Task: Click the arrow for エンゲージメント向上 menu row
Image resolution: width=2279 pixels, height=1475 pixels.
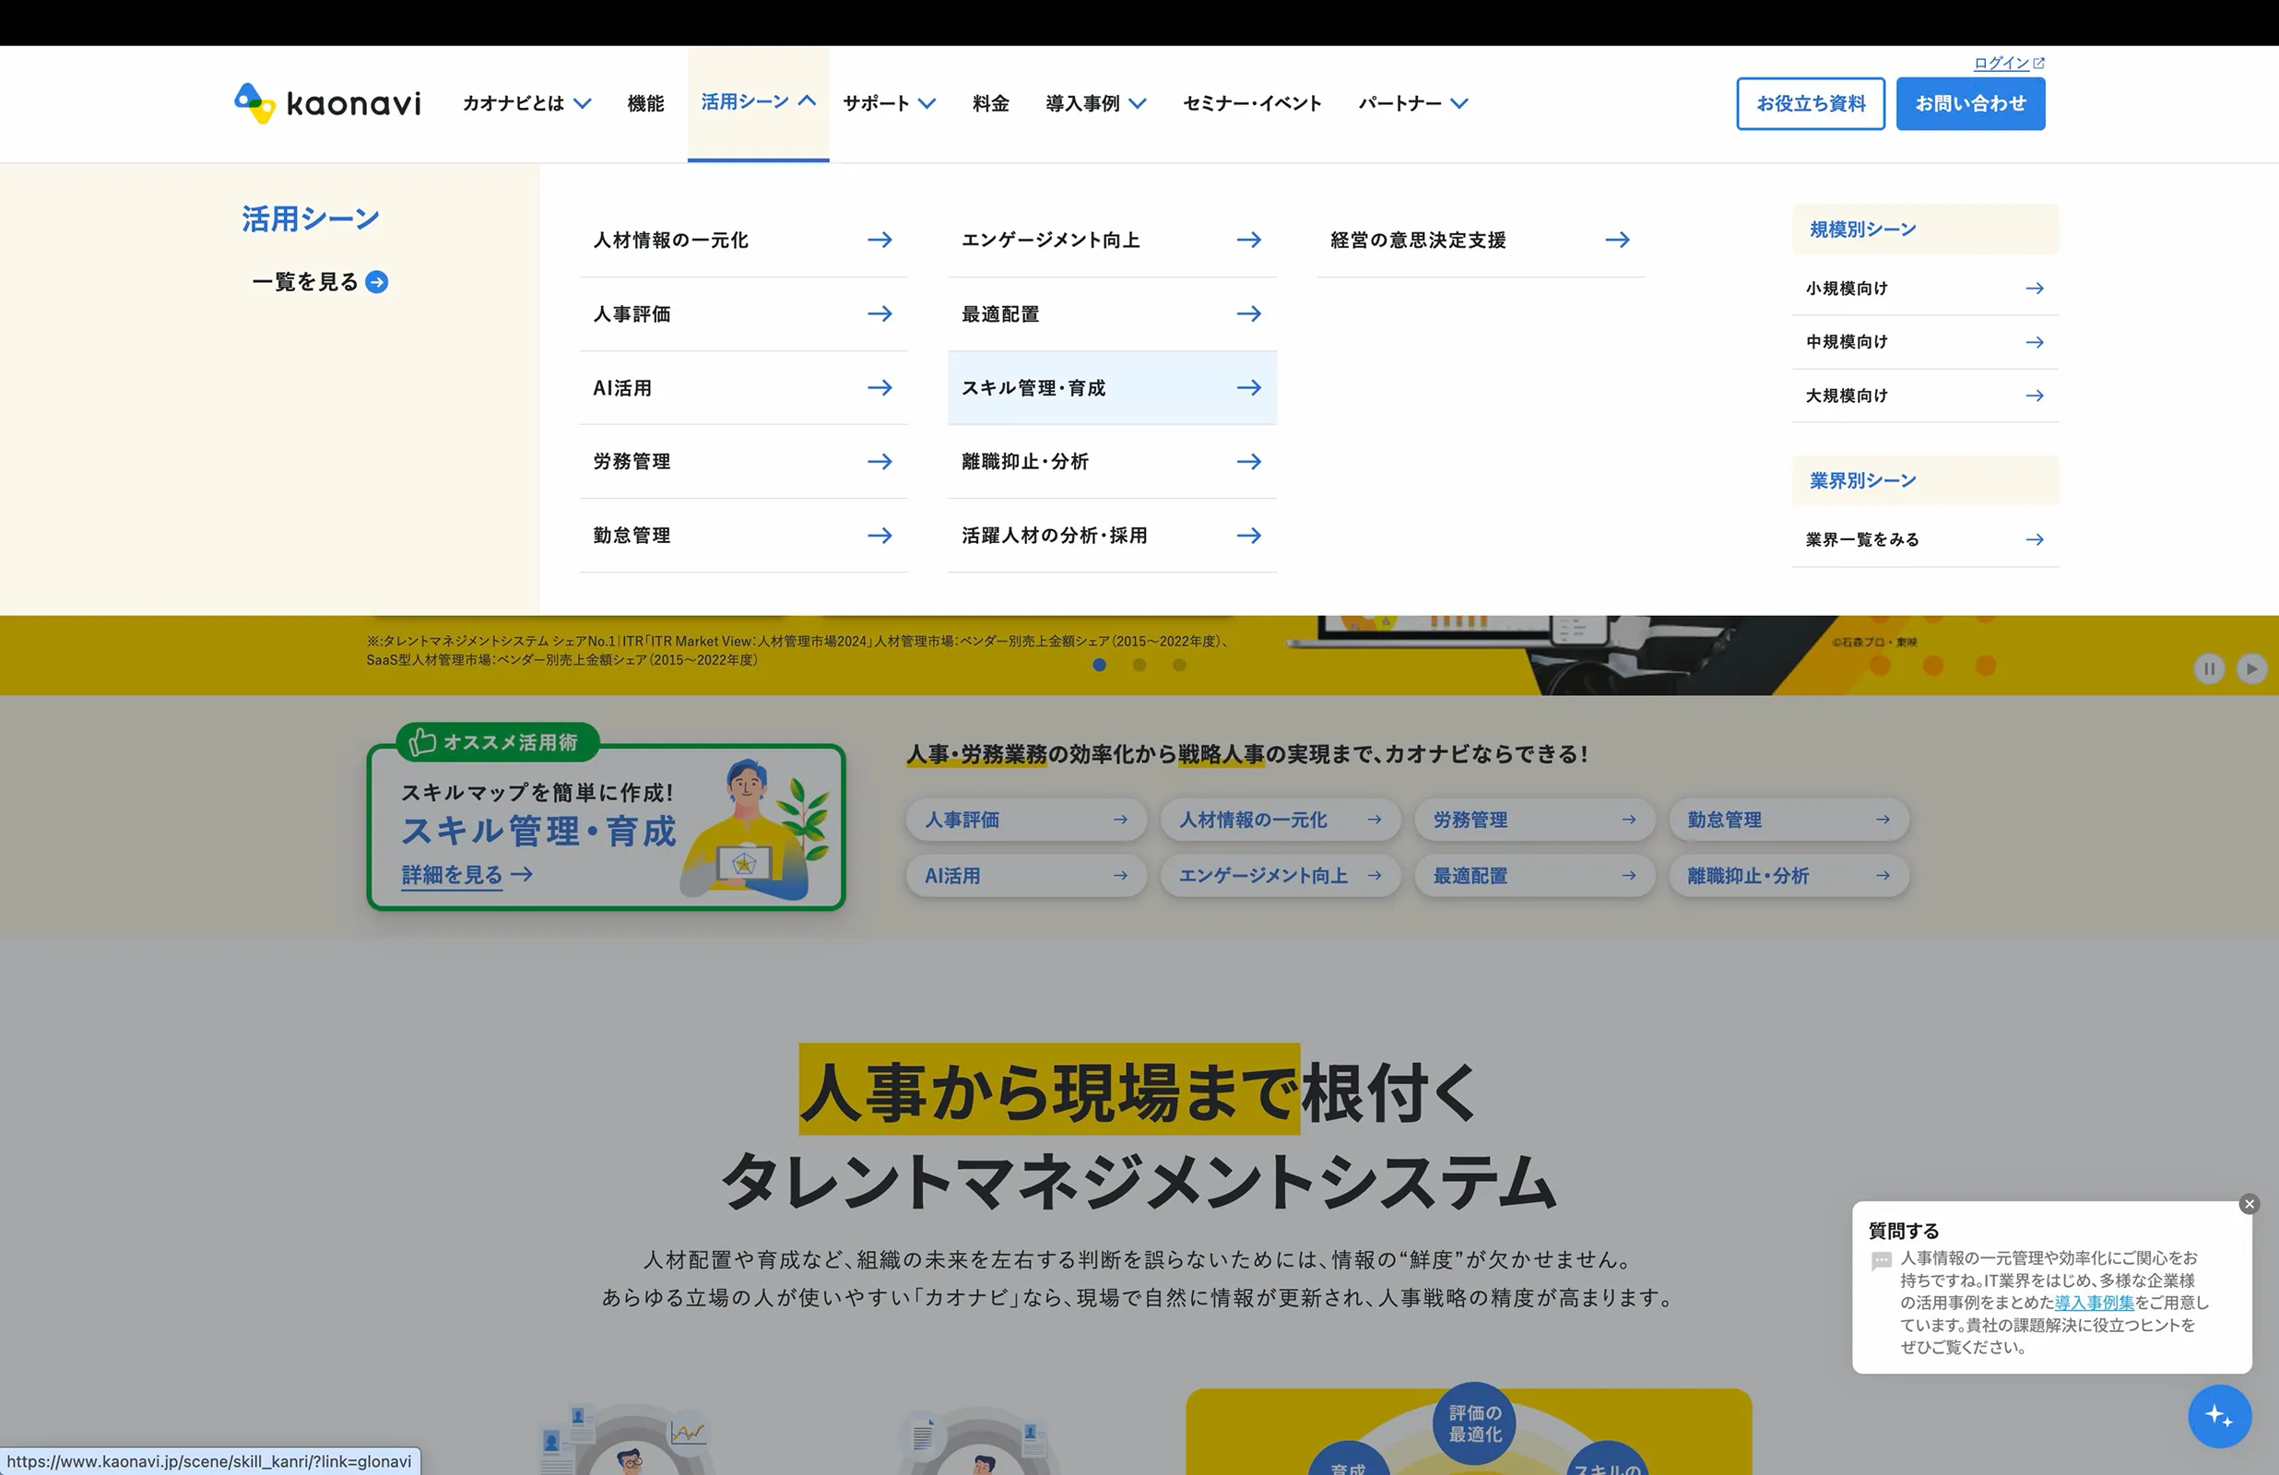Action: [1248, 240]
